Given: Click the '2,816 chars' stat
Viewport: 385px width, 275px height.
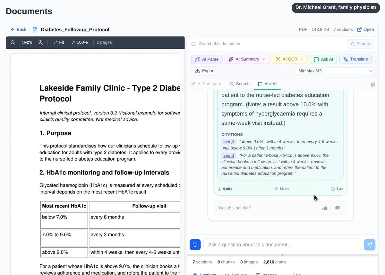Looking at the screenshot, I should click(x=274, y=262).
